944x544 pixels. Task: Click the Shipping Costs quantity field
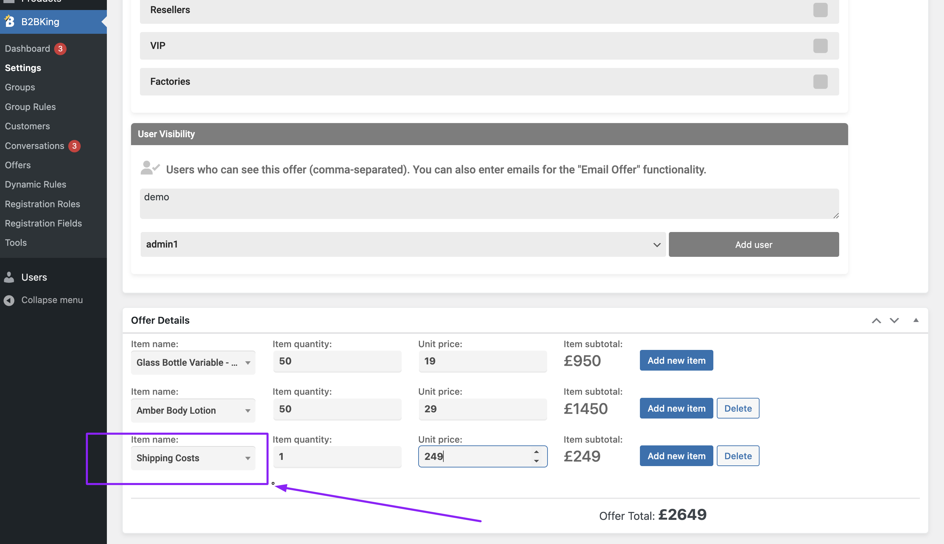[x=337, y=456]
